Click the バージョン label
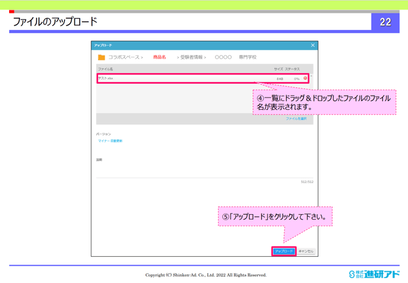Screen dimensions: 408x283 104,134
